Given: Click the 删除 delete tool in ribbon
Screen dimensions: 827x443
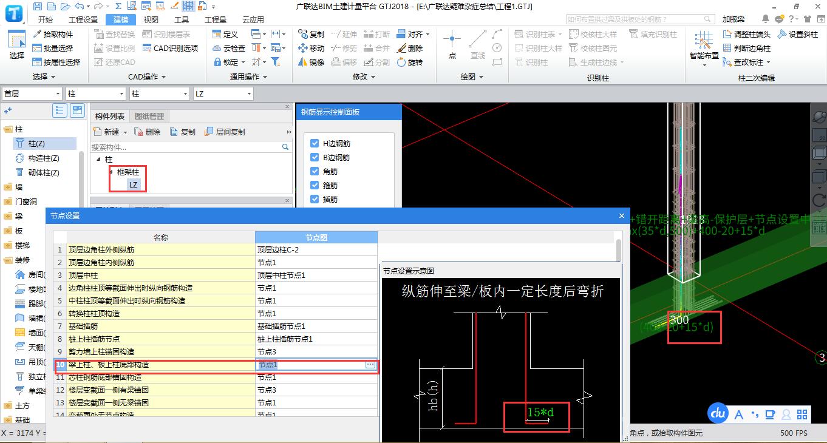Looking at the screenshot, I should pos(409,48).
